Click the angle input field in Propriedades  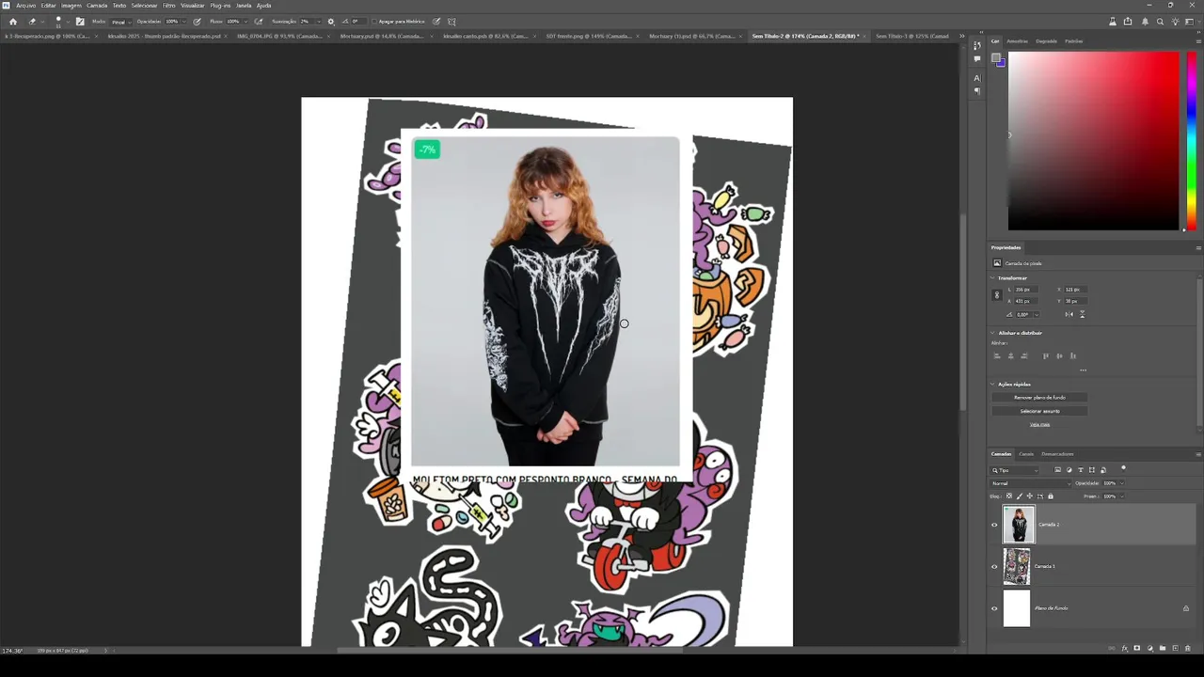click(1024, 314)
